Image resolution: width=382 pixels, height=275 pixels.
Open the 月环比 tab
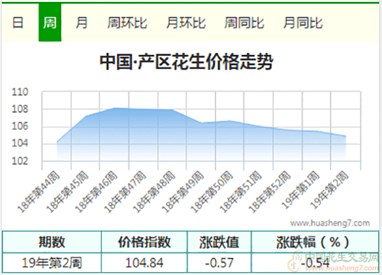[x=186, y=23]
